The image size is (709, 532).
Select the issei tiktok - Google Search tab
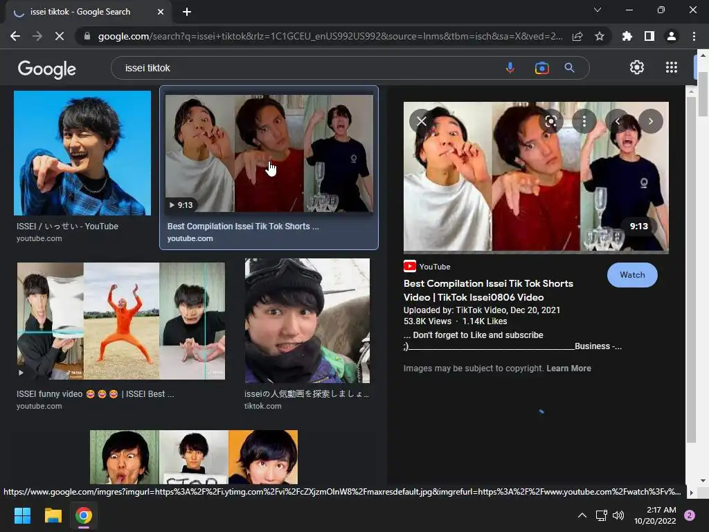coord(88,12)
